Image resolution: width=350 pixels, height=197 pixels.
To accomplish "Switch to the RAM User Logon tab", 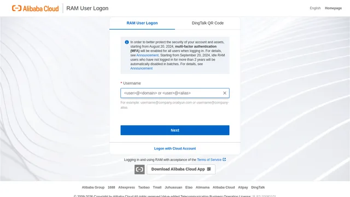I will click(142, 23).
